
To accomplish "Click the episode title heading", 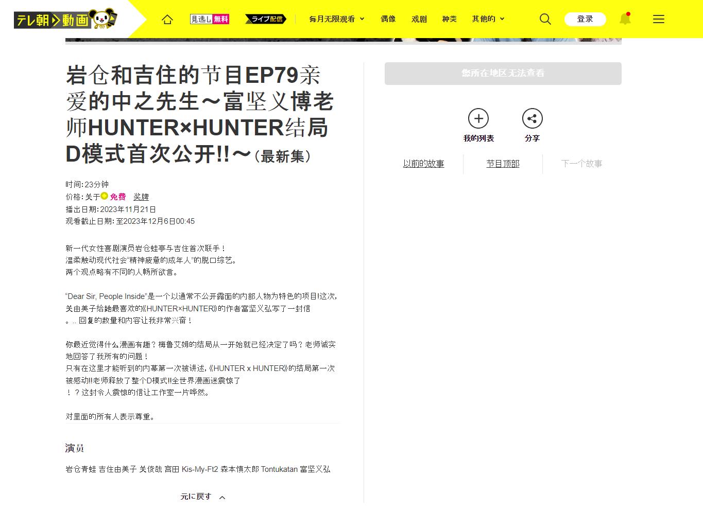I will point(200,114).
